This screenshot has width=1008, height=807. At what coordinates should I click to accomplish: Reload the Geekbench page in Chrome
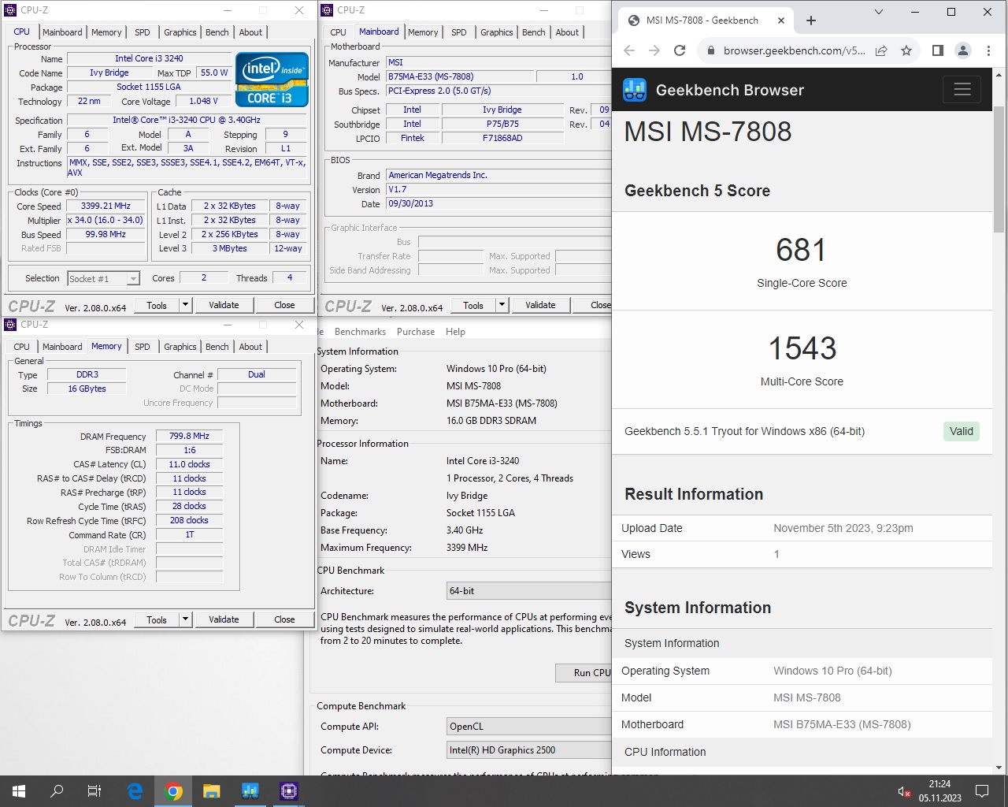point(680,50)
